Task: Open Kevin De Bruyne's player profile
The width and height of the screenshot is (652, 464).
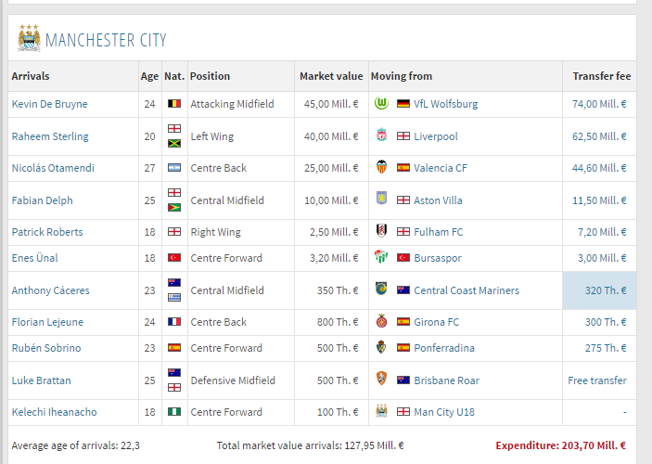Action: (x=49, y=104)
